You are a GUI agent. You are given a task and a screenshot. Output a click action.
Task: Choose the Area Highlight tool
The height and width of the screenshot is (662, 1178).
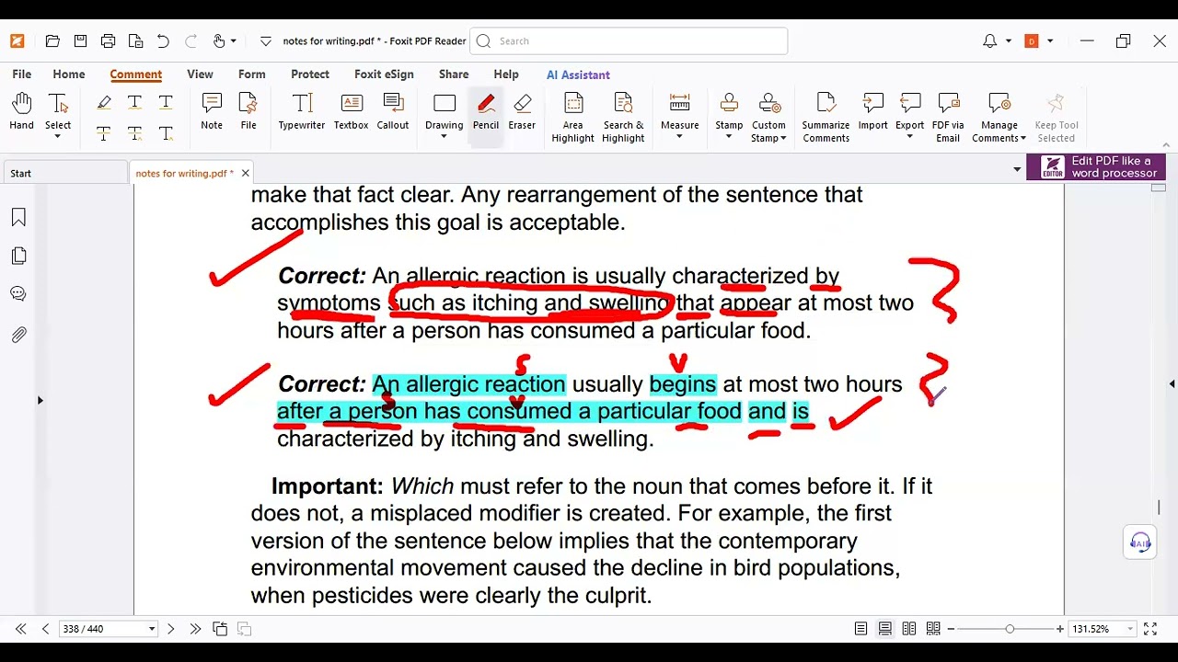[573, 118]
